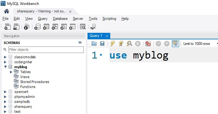Select the Functions node under myblog
Viewport: 218px width, 114px height.
(x=28, y=87)
